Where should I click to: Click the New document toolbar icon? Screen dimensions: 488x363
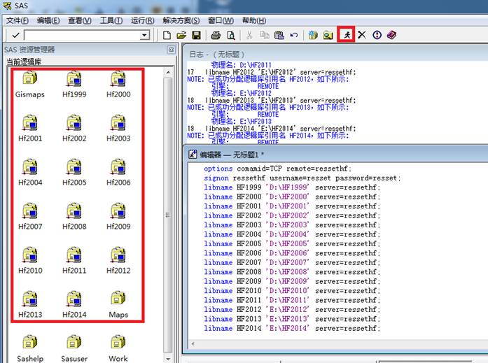pyautogui.click(x=167, y=35)
